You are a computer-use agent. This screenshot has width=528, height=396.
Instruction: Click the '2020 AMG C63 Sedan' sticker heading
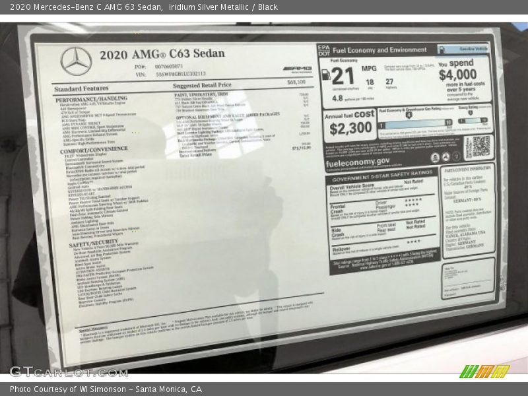pyautogui.click(x=162, y=54)
